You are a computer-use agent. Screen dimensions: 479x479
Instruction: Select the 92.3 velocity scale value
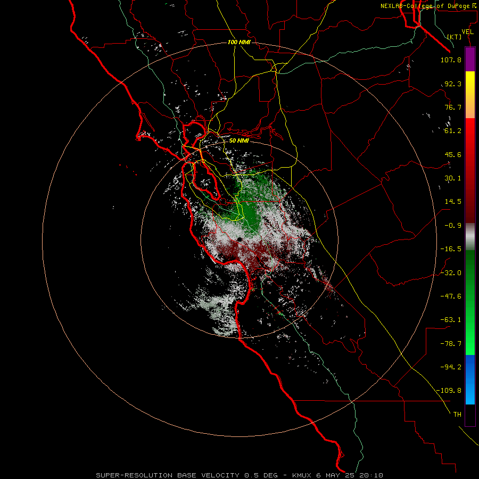tap(453, 84)
